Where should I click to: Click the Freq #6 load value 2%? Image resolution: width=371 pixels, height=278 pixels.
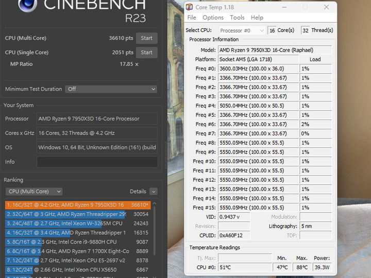(316, 124)
